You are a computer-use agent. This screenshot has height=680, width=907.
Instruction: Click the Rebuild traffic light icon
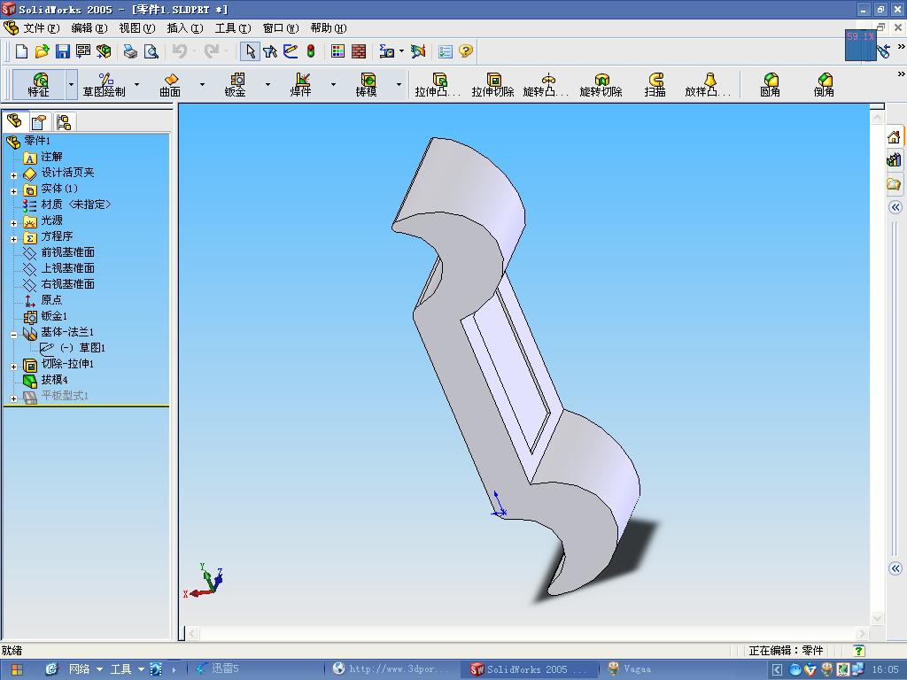[311, 51]
